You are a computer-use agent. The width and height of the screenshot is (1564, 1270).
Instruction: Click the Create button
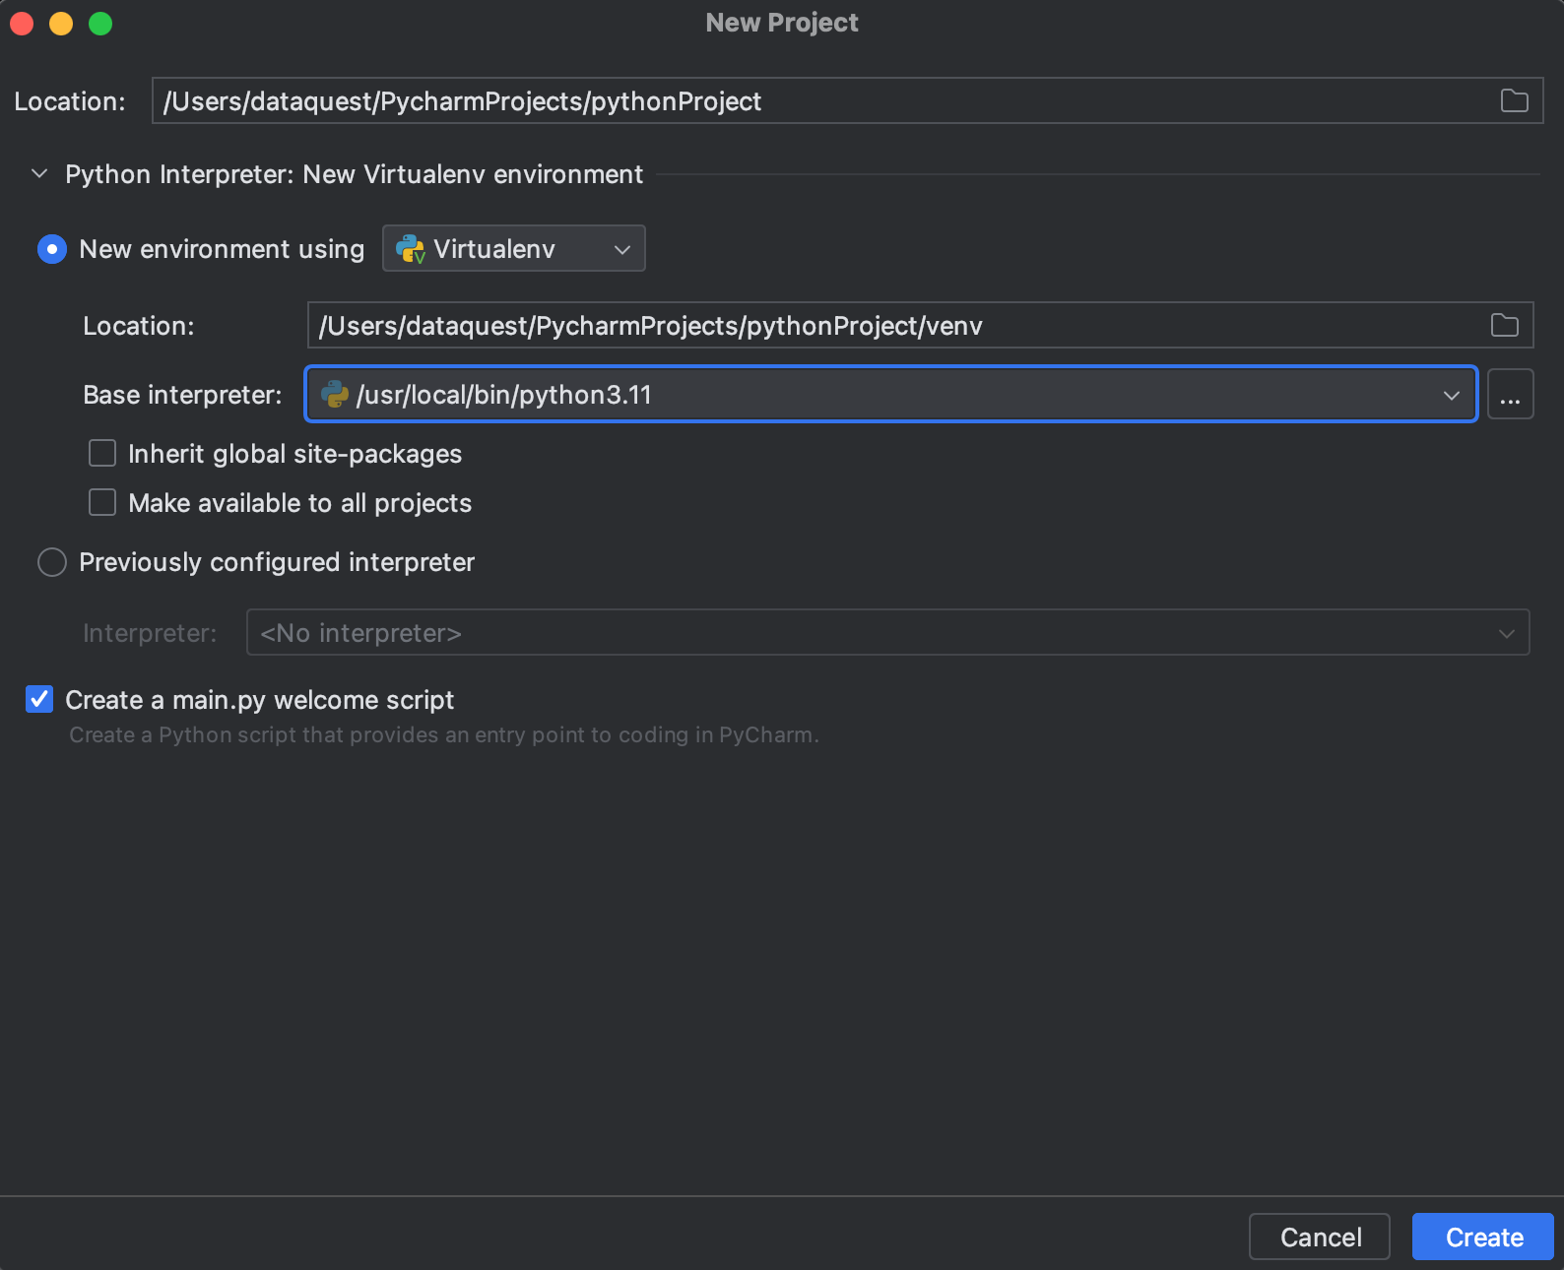pos(1482,1237)
